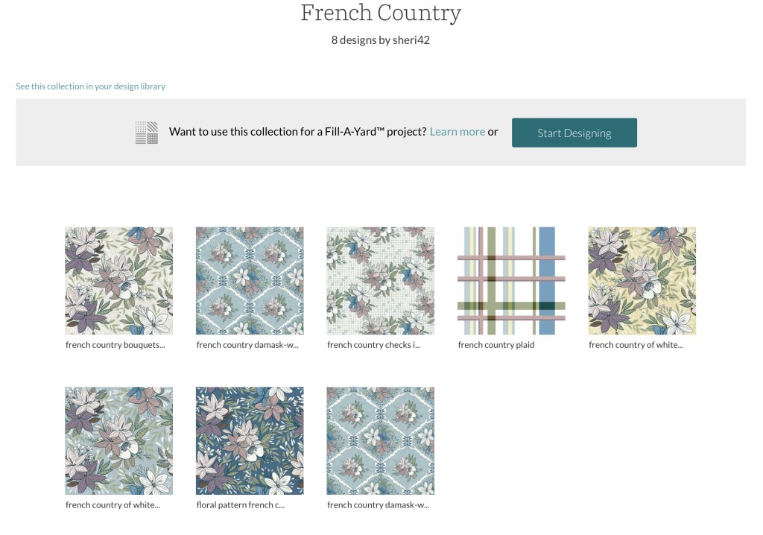This screenshot has height=535, width=763.
Task: Click the 'floral pattern french c...' caption
Action: click(x=241, y=505)
